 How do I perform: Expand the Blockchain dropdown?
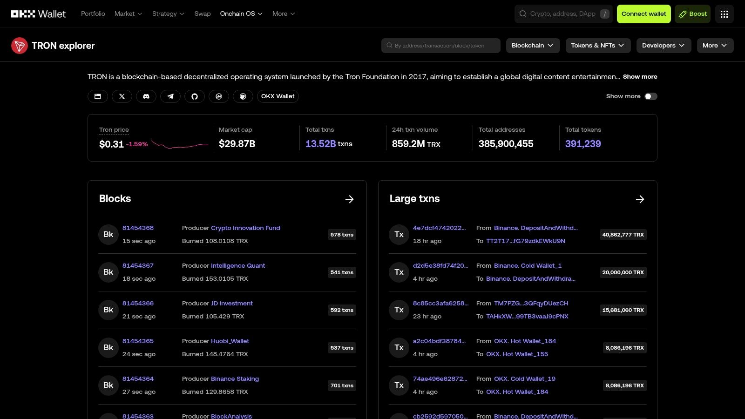(533, 45)
